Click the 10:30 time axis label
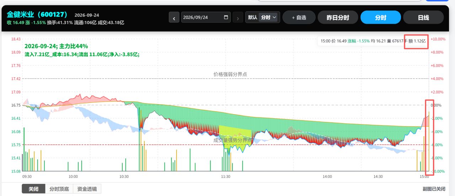 124,177
